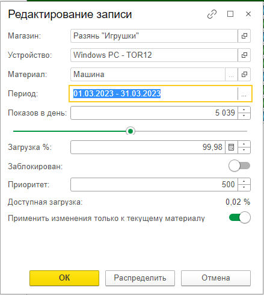Copy link to record via chain icon
The image size is (264, 295).
(x=212, y=14)
